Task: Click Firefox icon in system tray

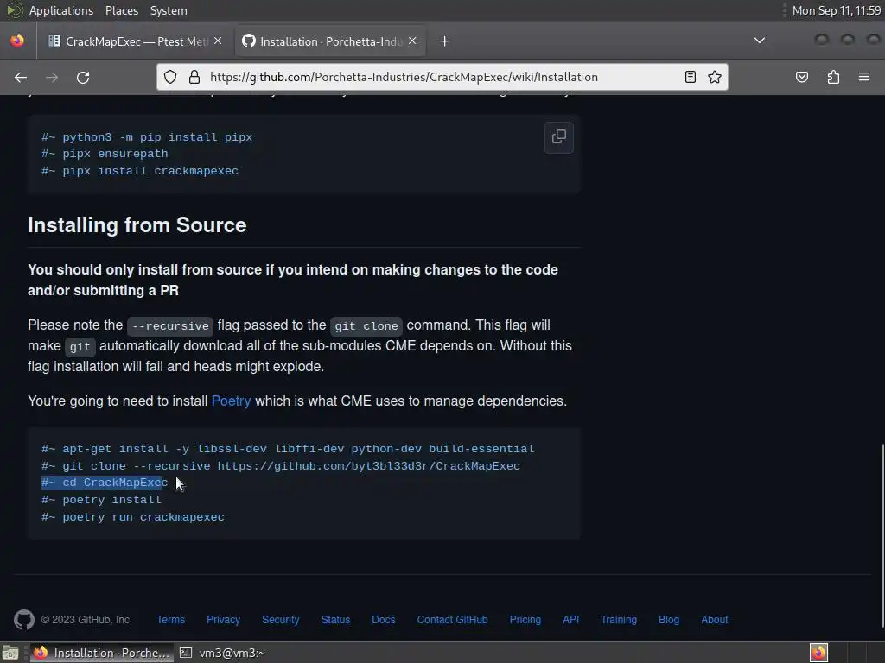Action: (818, 653)
